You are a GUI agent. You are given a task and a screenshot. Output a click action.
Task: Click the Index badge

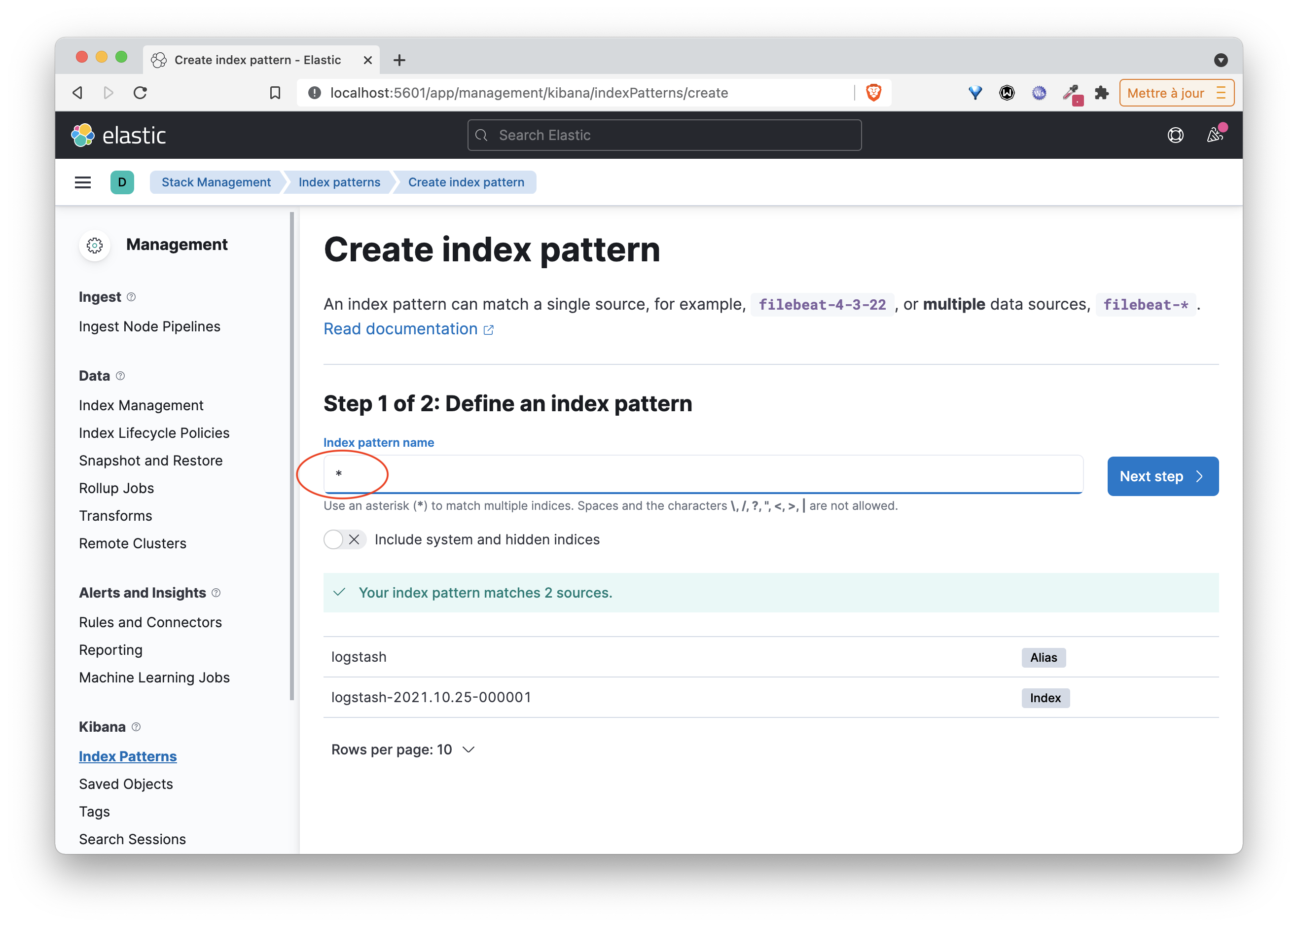[1045, 699]
